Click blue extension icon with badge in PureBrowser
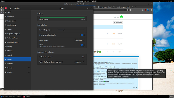 pos(148,10)
